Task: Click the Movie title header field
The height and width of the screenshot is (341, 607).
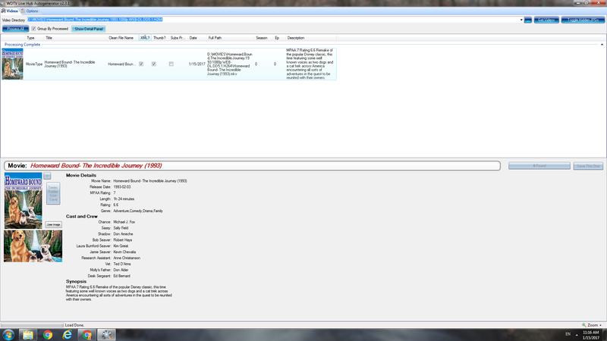Action: tap(252, 165)
